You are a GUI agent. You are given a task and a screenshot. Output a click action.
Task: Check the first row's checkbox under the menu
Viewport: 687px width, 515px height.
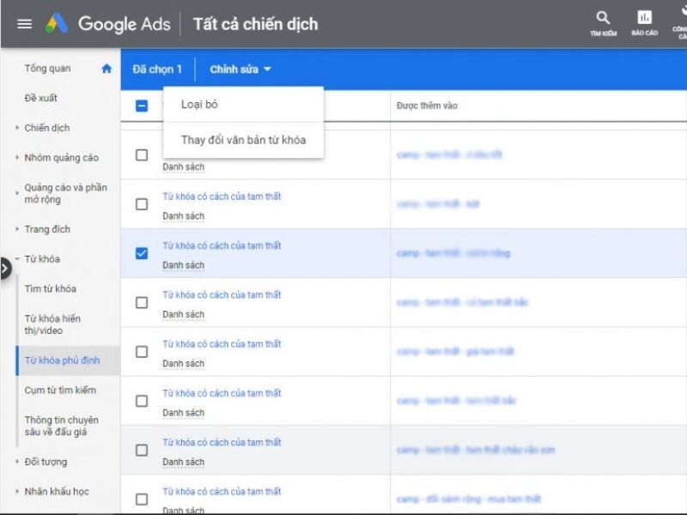[142, 154]
